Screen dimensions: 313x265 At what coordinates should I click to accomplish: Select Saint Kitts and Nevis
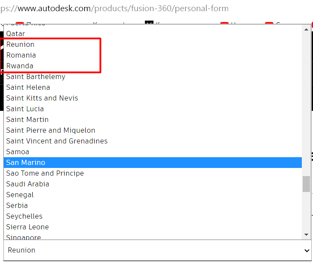[x=42, y=98]
